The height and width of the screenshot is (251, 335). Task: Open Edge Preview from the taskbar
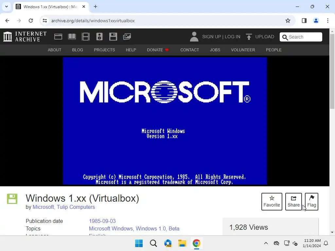point(168,243)
